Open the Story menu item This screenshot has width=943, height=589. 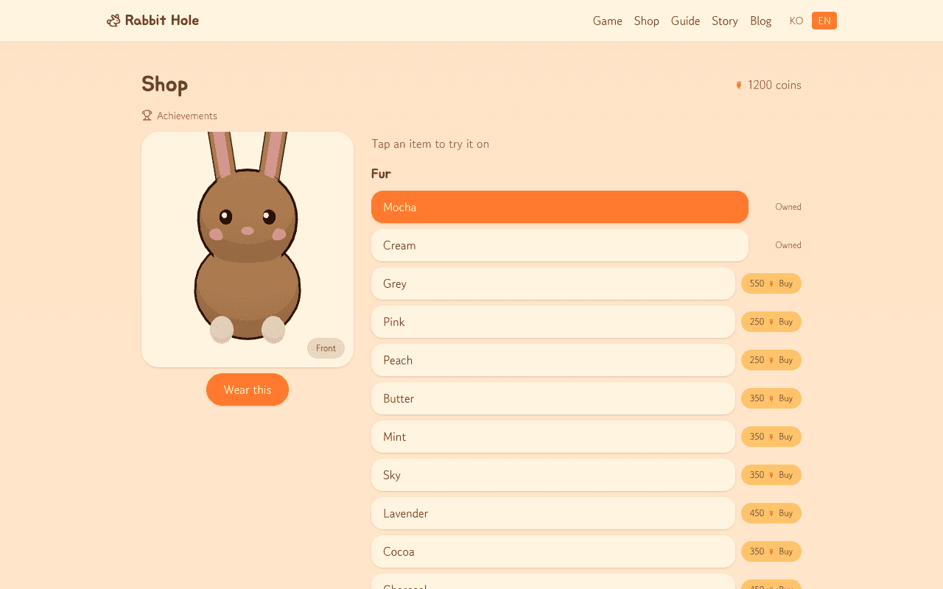(725, 21)
